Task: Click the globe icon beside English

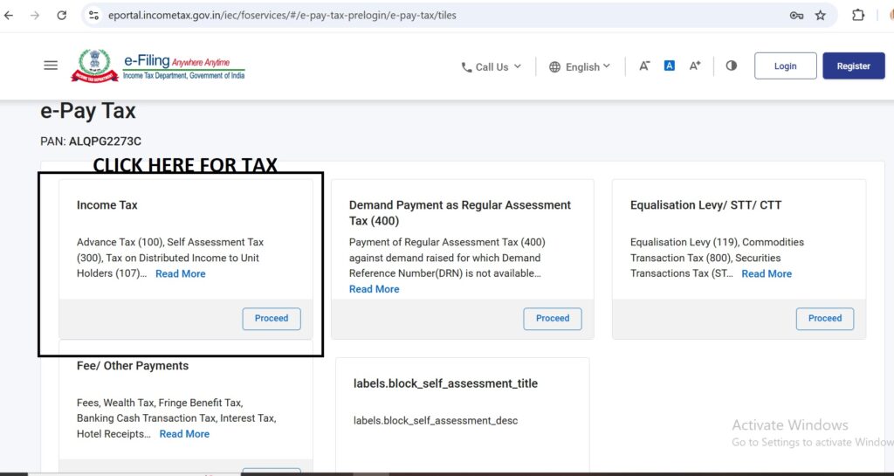Action: pyautogui.click(x=554, y=67)
